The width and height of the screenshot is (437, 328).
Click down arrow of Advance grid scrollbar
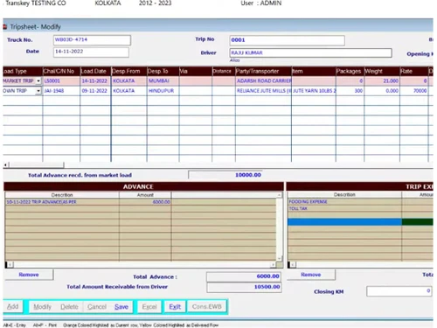pos(280,258)
